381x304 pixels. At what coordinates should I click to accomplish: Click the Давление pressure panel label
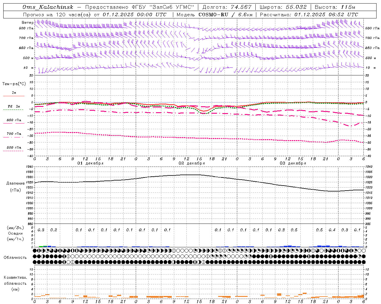[15, 183]
